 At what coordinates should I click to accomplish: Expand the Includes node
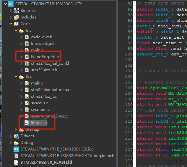pyautogui.click(x=11, y=17)
